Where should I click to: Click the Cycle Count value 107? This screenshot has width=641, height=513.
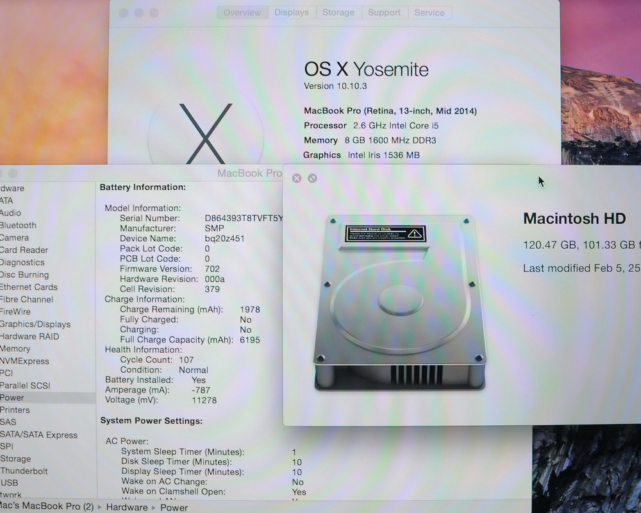tap(186, 360)
